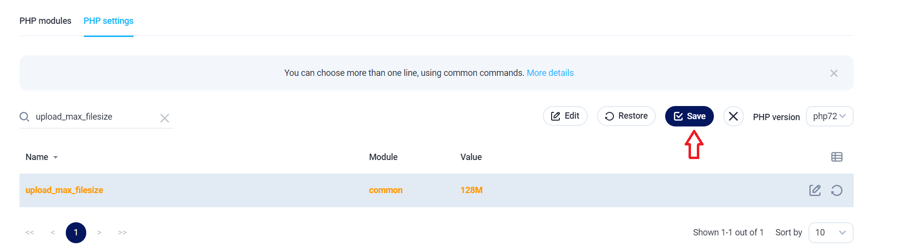Go to the first page arrow

tap(30, 232)
